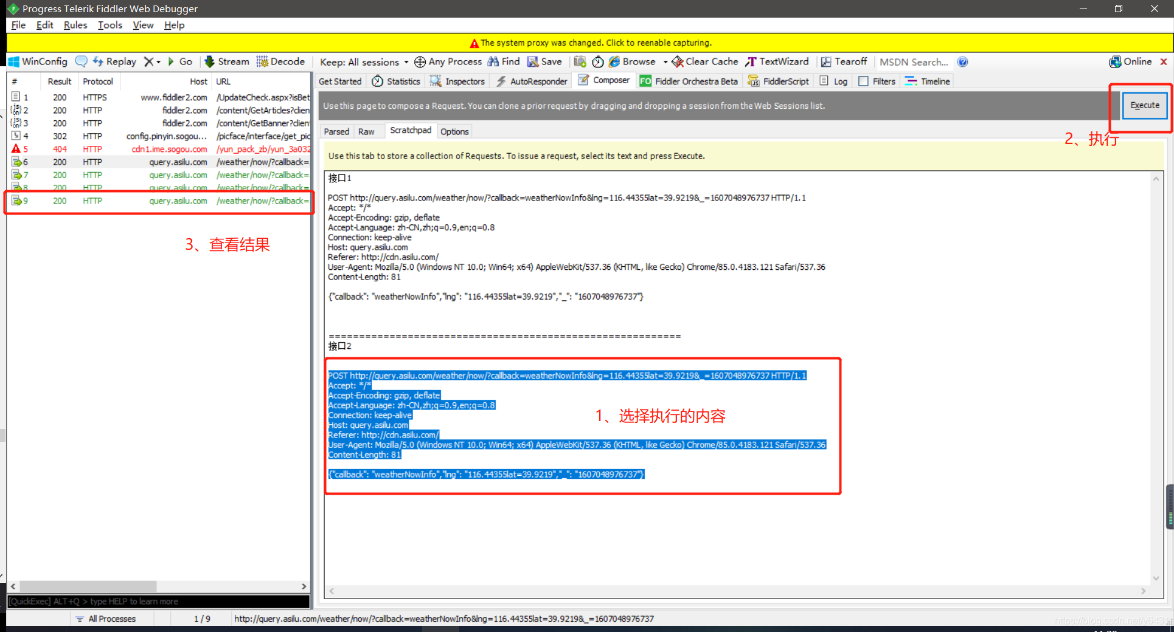Screen dimensions: 1174x632
Task: Select the Scratchpad sub-tab
Action: [x=411, y=131]
